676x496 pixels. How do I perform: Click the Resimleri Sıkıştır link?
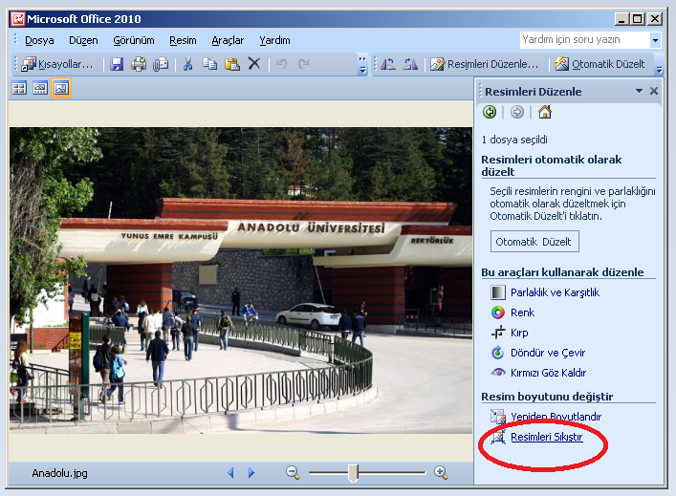tap(546, 438)
